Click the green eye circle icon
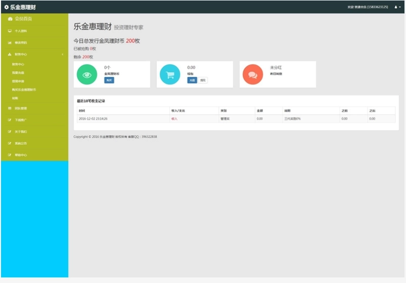 87,75
